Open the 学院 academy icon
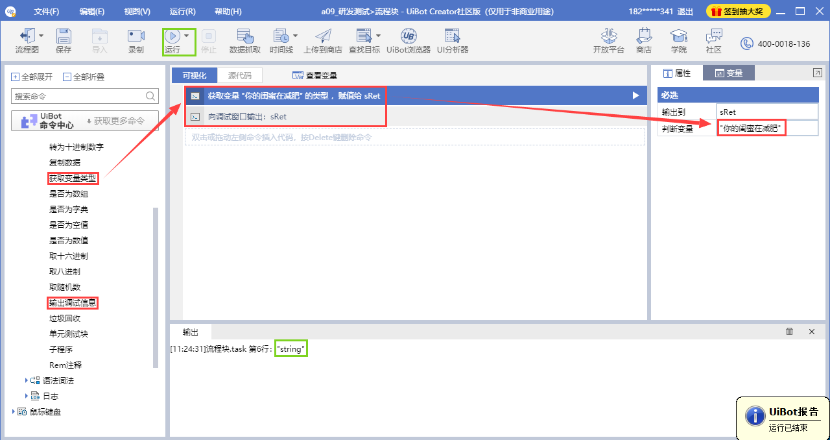 click(x=678, y=40)
